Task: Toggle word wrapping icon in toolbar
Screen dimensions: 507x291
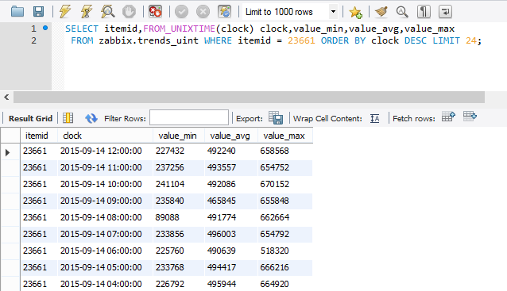Action: [x=445, y=12]
